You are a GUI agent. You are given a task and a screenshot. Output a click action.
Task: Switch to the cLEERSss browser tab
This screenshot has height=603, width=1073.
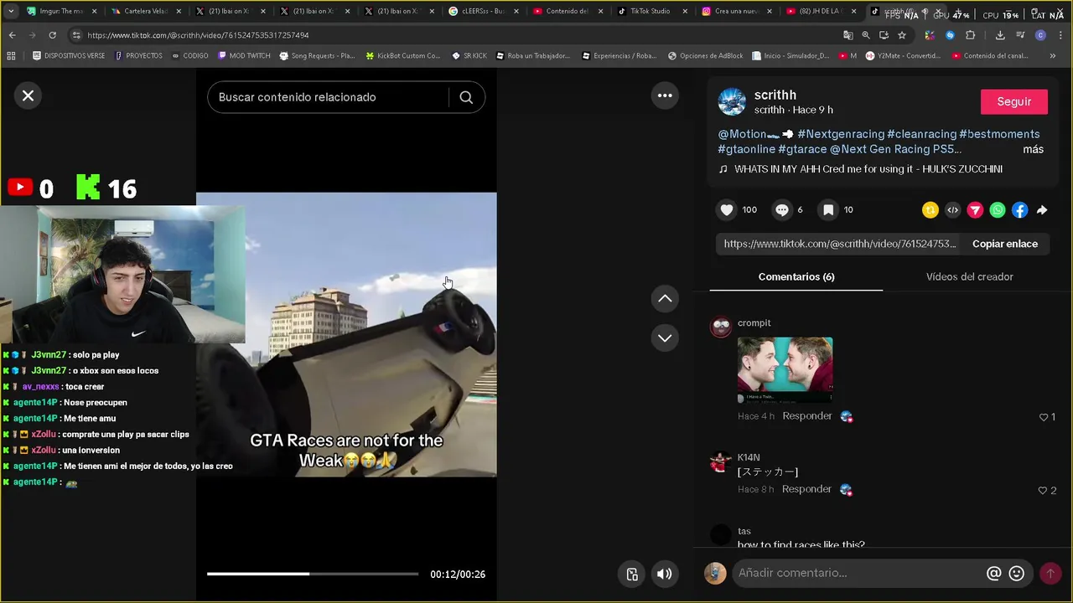coord(482,12)
